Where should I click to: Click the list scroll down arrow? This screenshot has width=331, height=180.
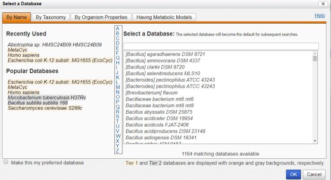coord(315,141)
